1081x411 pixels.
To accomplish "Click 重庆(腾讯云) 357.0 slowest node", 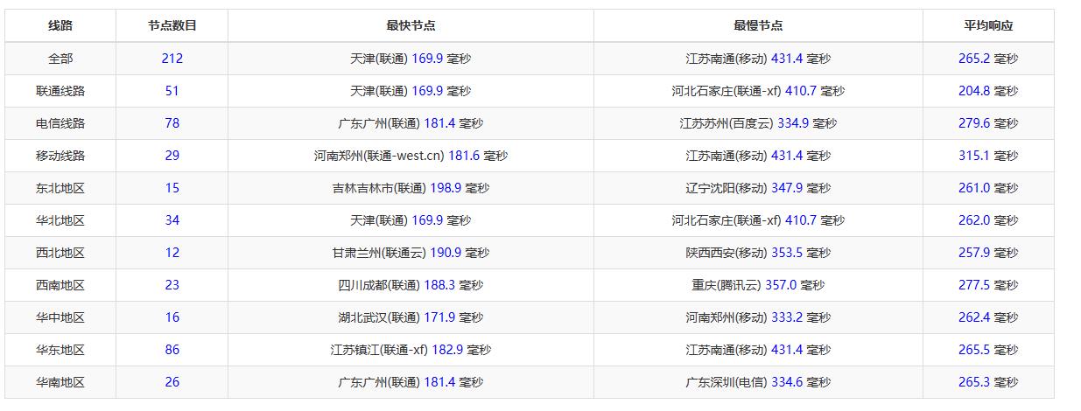I will [x=758, y=285].
